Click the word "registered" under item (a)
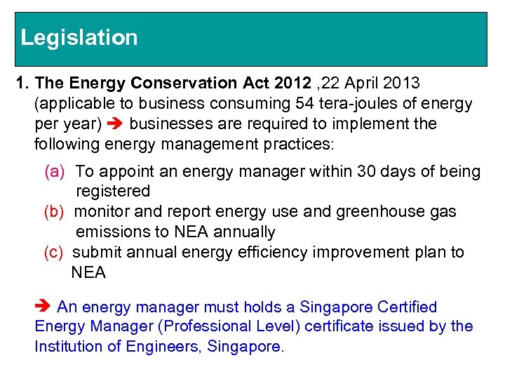Screen dimensions: 505x379 tap(113, 191)
